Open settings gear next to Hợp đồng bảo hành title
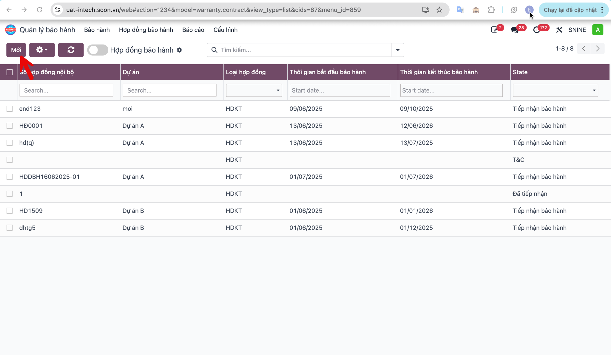 179,50
